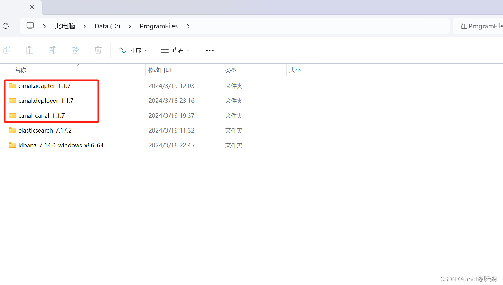503x285 pixels.
Task: Open the 查看 view dropdown
Action: coord(175,51)
